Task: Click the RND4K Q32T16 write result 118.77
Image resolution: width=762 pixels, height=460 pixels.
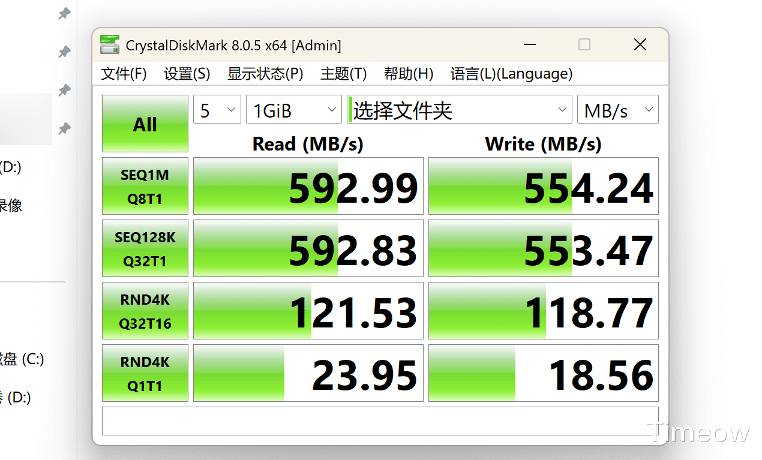Action: (x=544, y=311)
